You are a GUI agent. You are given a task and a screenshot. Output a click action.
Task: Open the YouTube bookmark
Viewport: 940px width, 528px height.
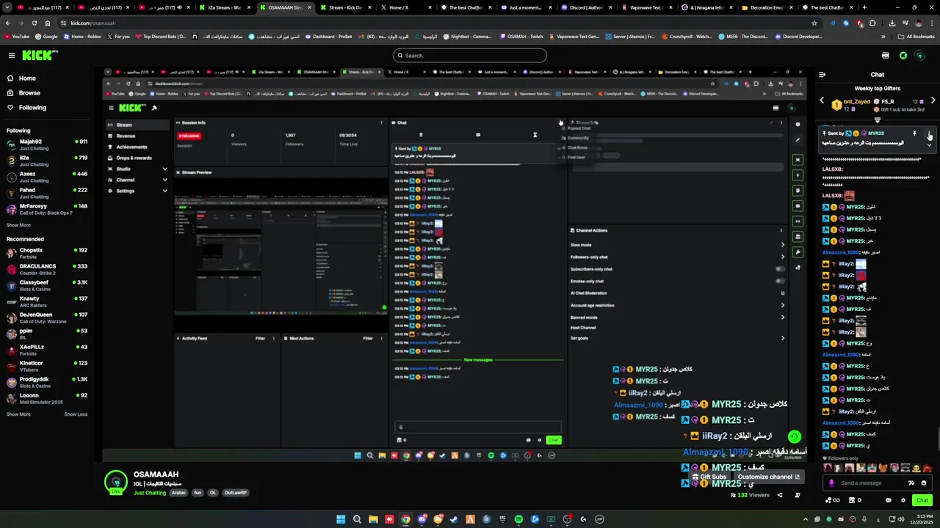pyautogui.click(x=17, y=36)
